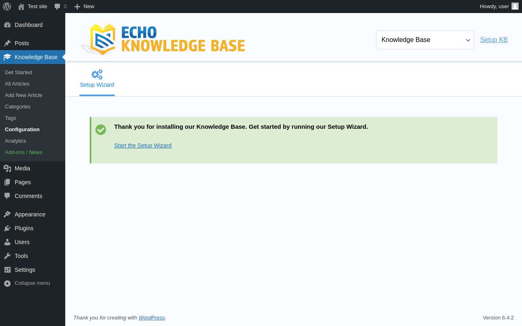The width and height of the screenshot is (522, 326).
Task: Go to Plugins menu
Action: pos(33,228)
